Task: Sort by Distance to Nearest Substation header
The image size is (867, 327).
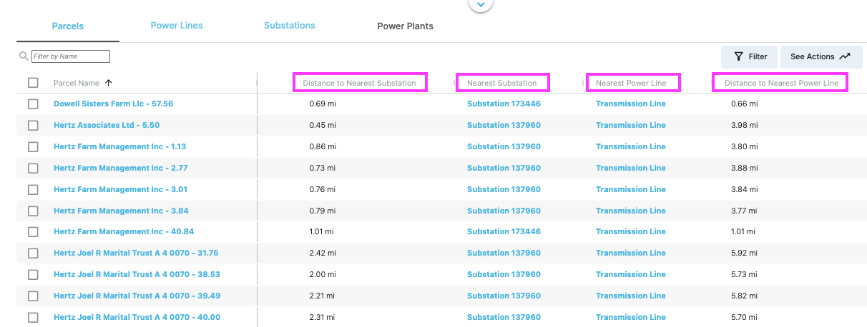Action: (359, 83)
